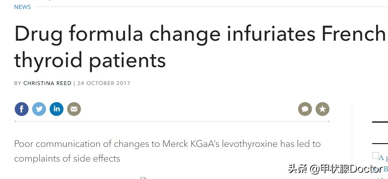Open comments via the speech bubble icon

coord(305,109)
